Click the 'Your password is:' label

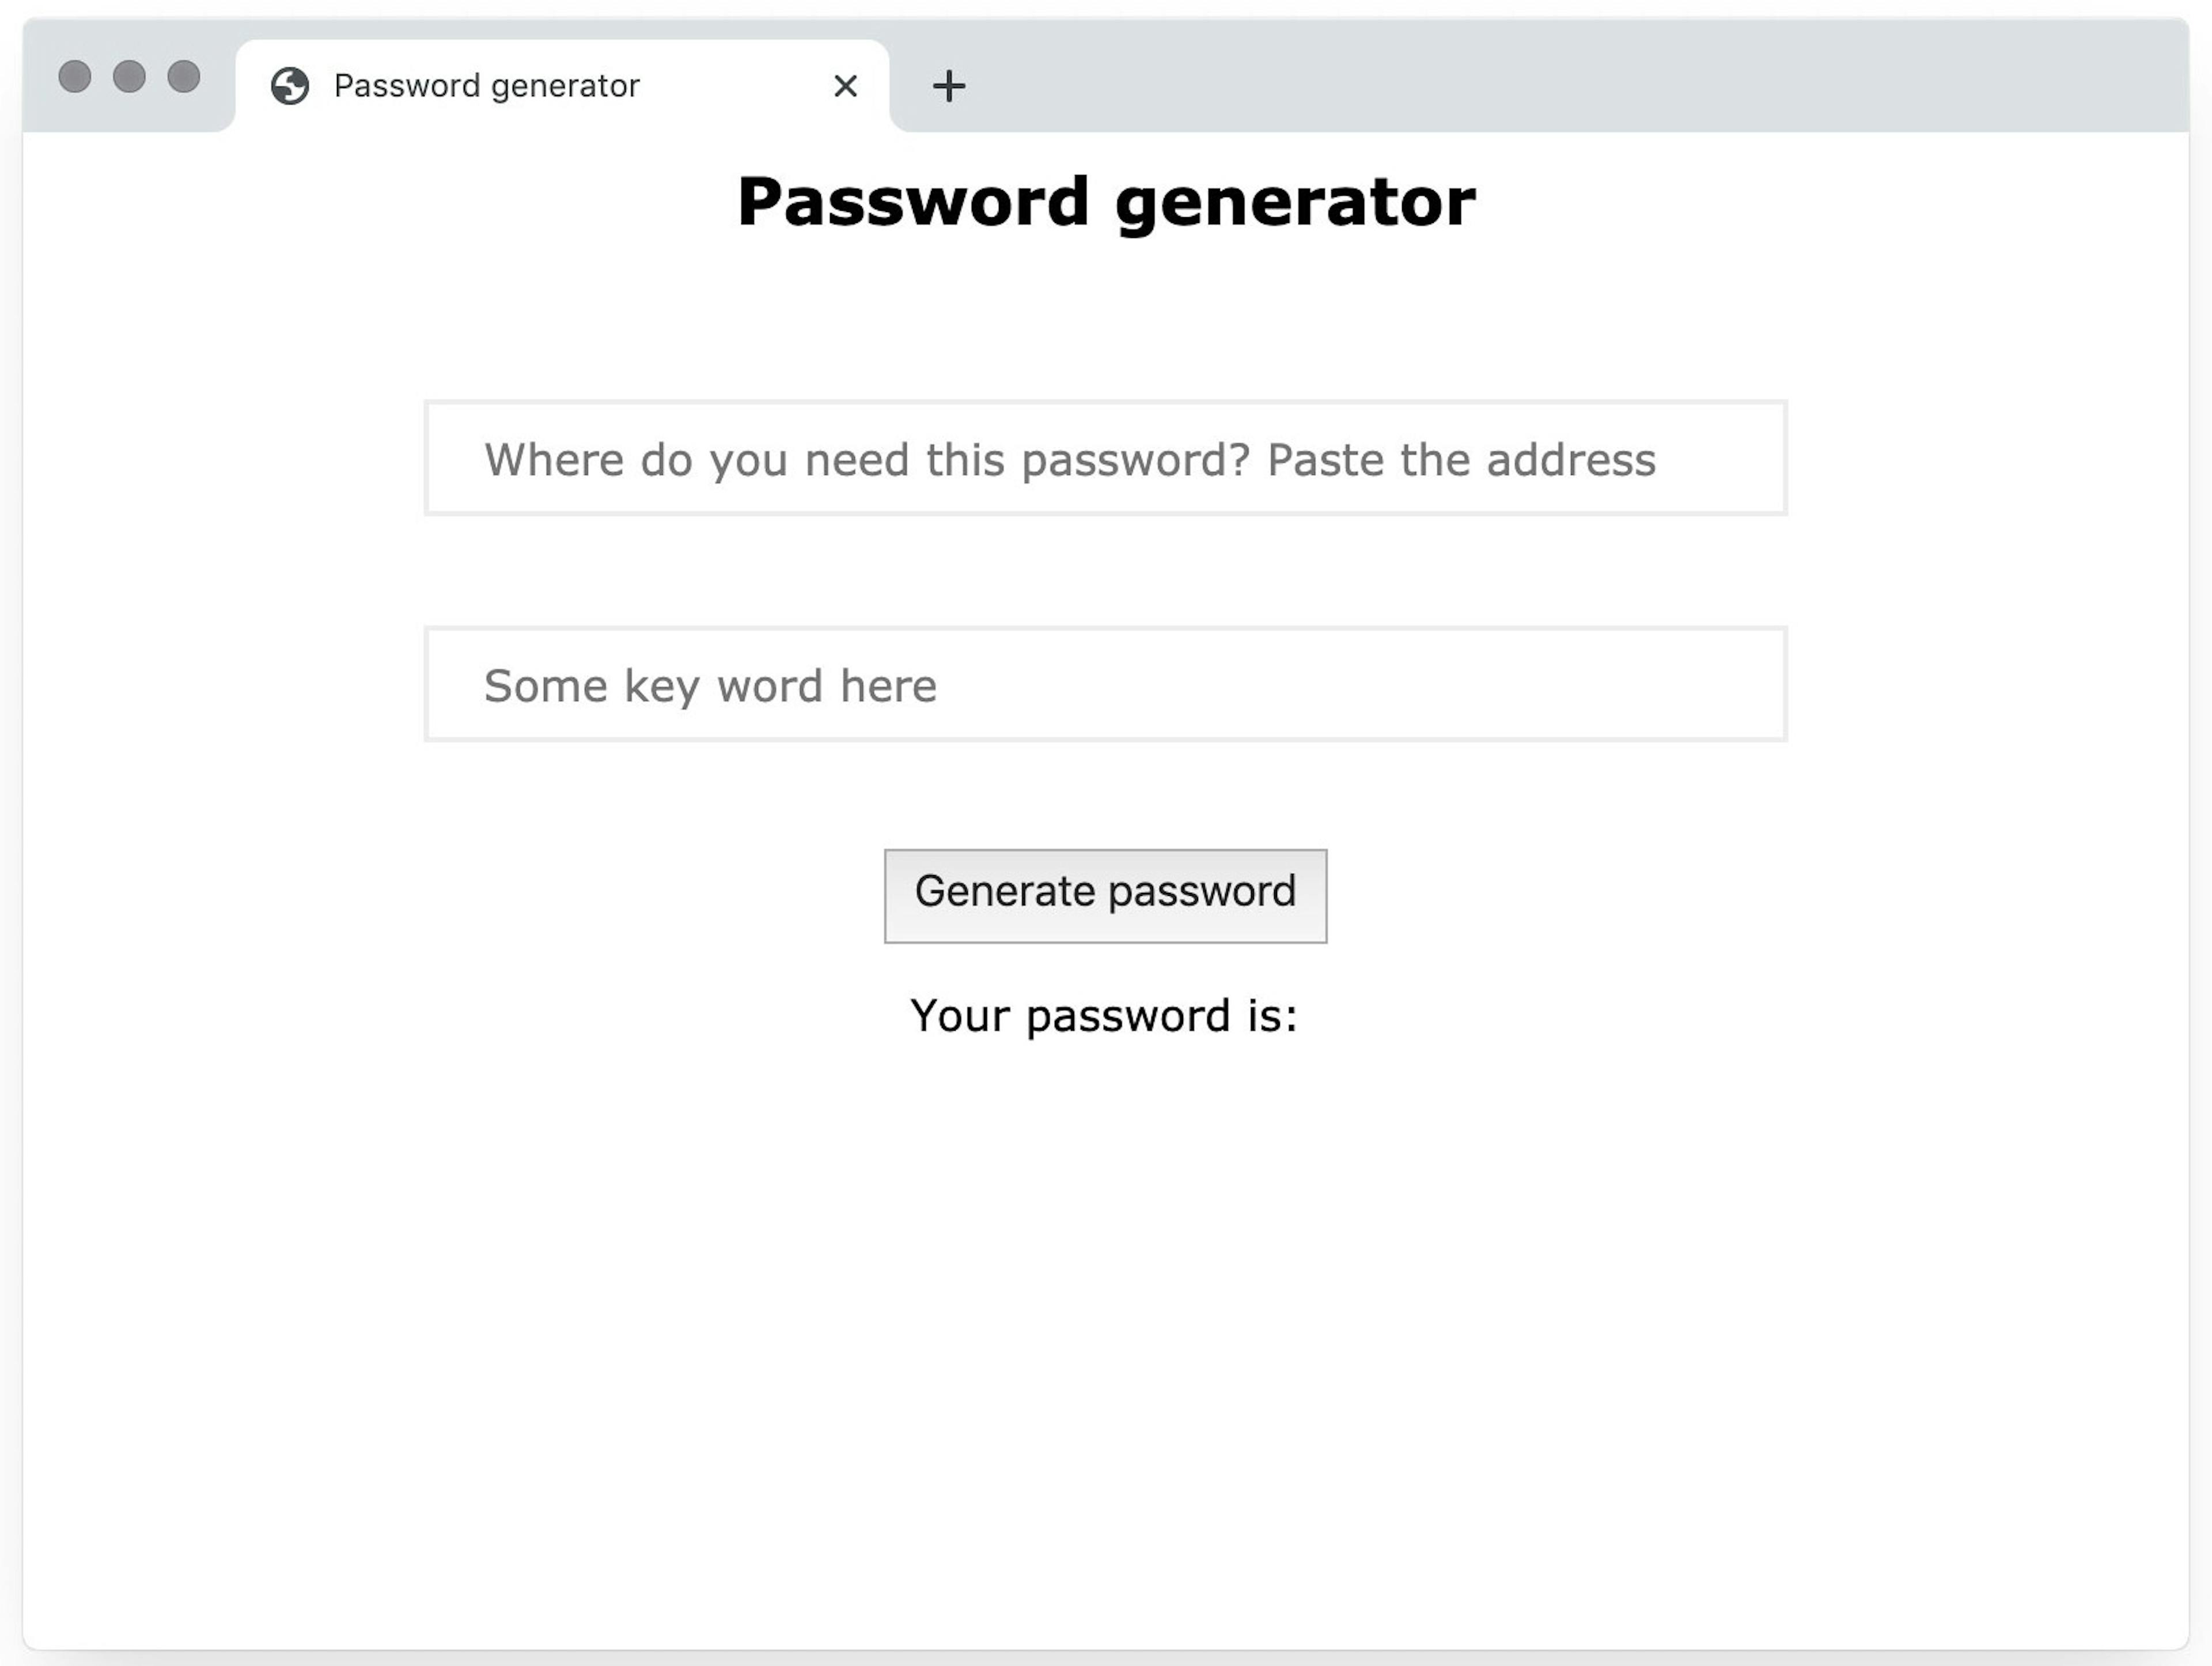pyautogui.click(x=1104, y=1016)
